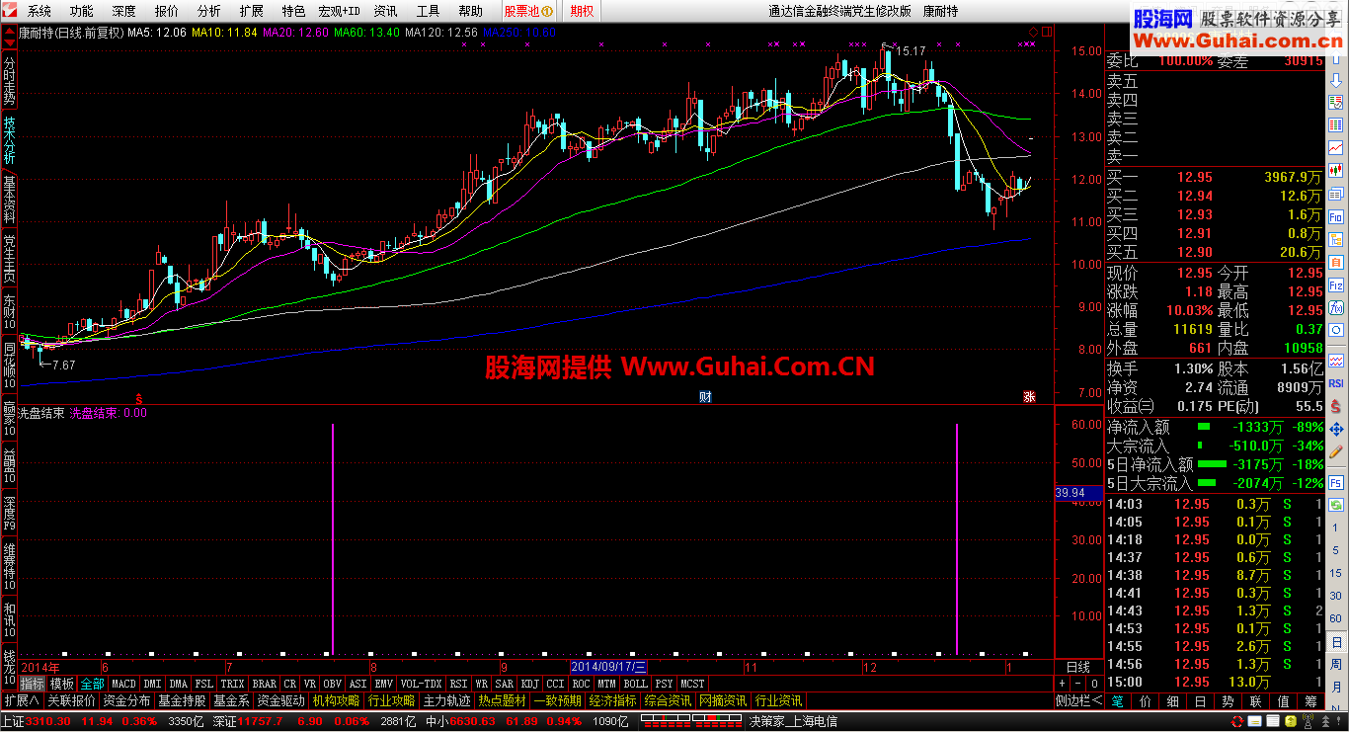Open the candlestick K-line chart icon
This screenshot has width=1349, height=732.
click(x=1336, y=170)
